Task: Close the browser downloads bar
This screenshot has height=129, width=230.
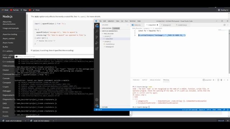Action: (227, 121)
